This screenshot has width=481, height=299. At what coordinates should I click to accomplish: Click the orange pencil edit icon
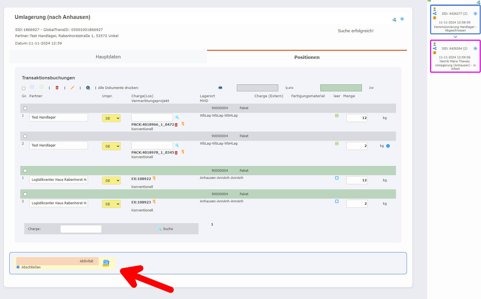tap(72, 88)
